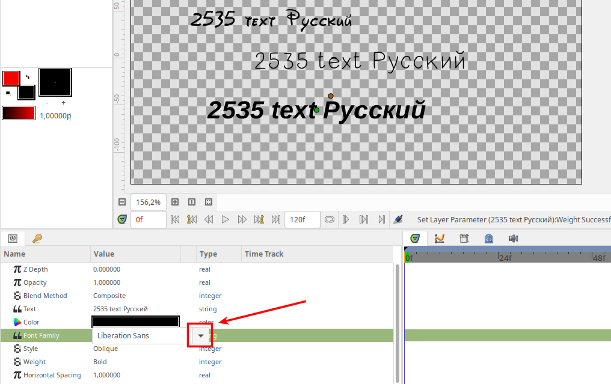The width and height of the screenshot is (611, 384).
Task: Click the zoom in plus icon
Action: pos(175,202)
